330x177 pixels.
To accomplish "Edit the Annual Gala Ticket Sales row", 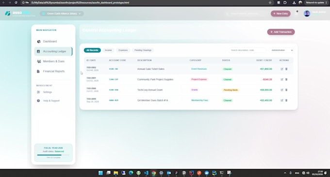I will 282,69.
